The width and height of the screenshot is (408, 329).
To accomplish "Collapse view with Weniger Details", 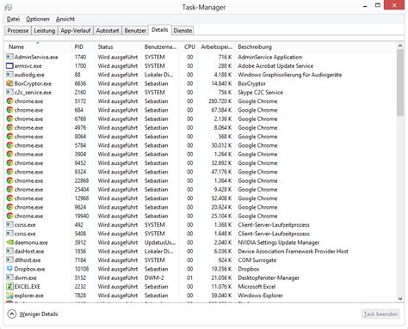I will click(x=33, y=314).
